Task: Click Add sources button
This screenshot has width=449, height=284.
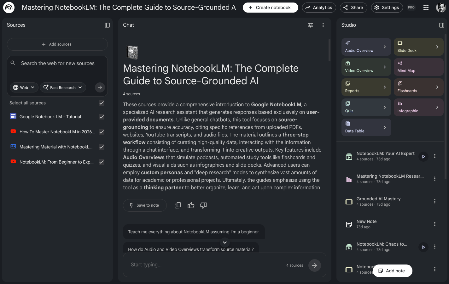Action: [x=57, y=44]
